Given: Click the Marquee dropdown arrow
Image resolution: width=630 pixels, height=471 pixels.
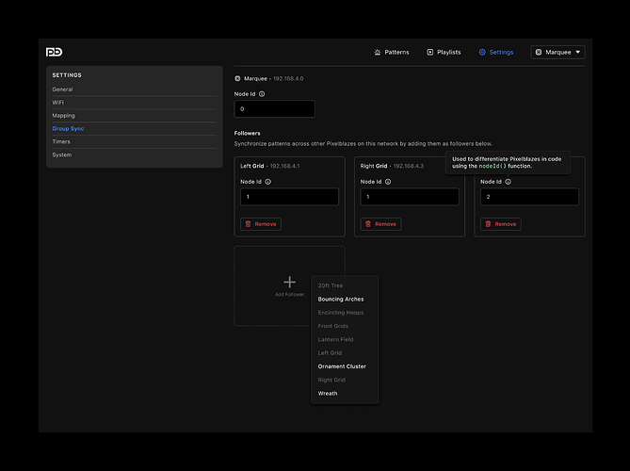Looking at the screenshot, I should pos(578,52).
